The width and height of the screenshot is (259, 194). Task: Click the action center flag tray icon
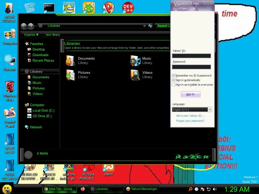click(x=203, y=189)
